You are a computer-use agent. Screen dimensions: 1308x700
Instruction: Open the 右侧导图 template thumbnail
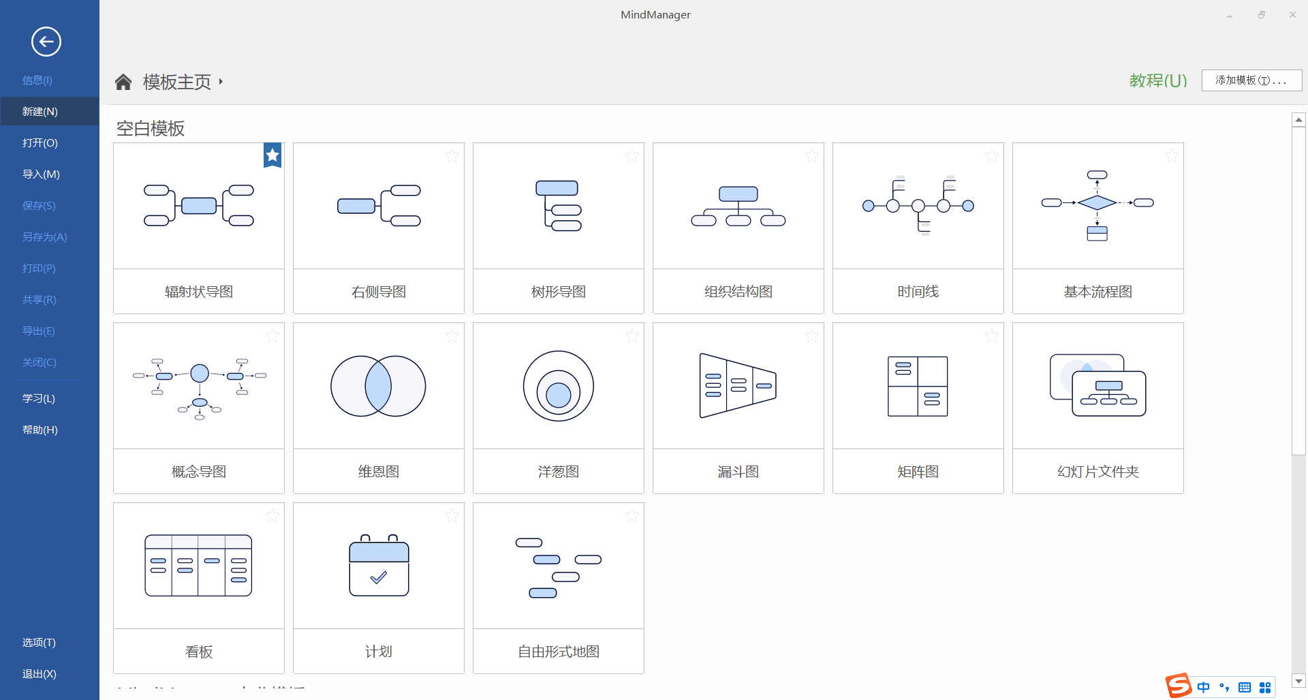tap(379, 205)
